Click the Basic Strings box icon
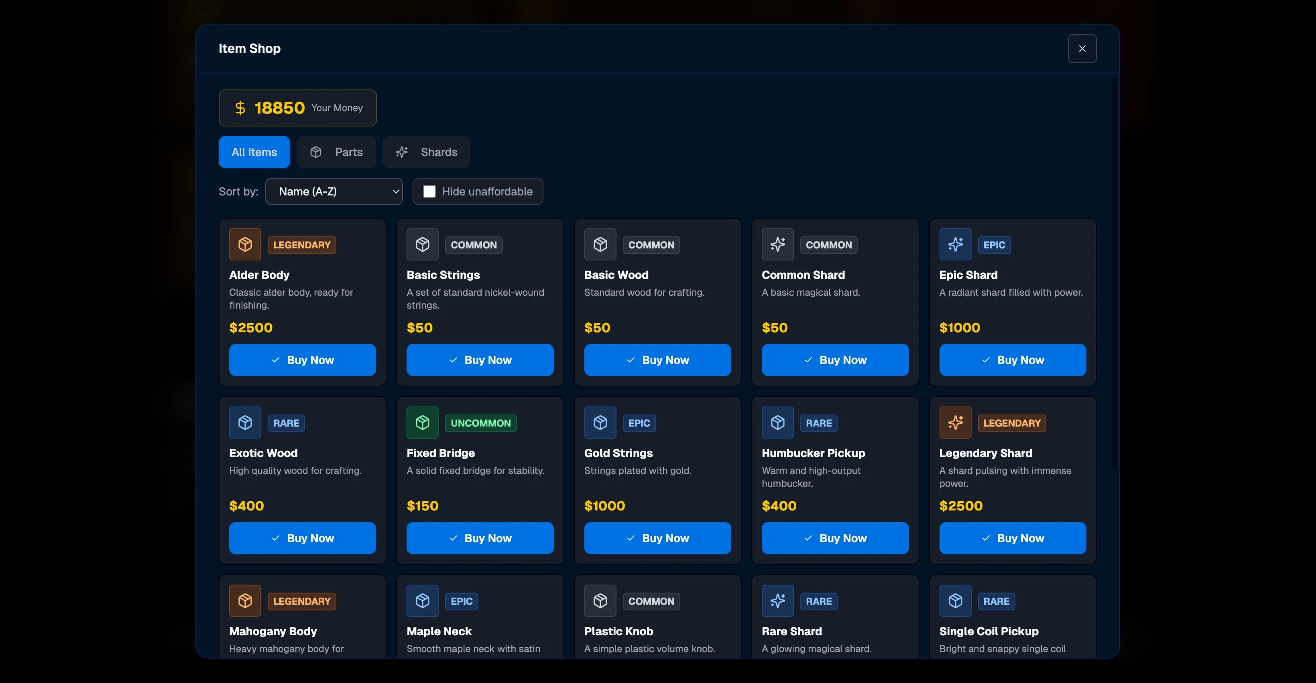This screenshot has width=1316, height=683. click(423, 245)
